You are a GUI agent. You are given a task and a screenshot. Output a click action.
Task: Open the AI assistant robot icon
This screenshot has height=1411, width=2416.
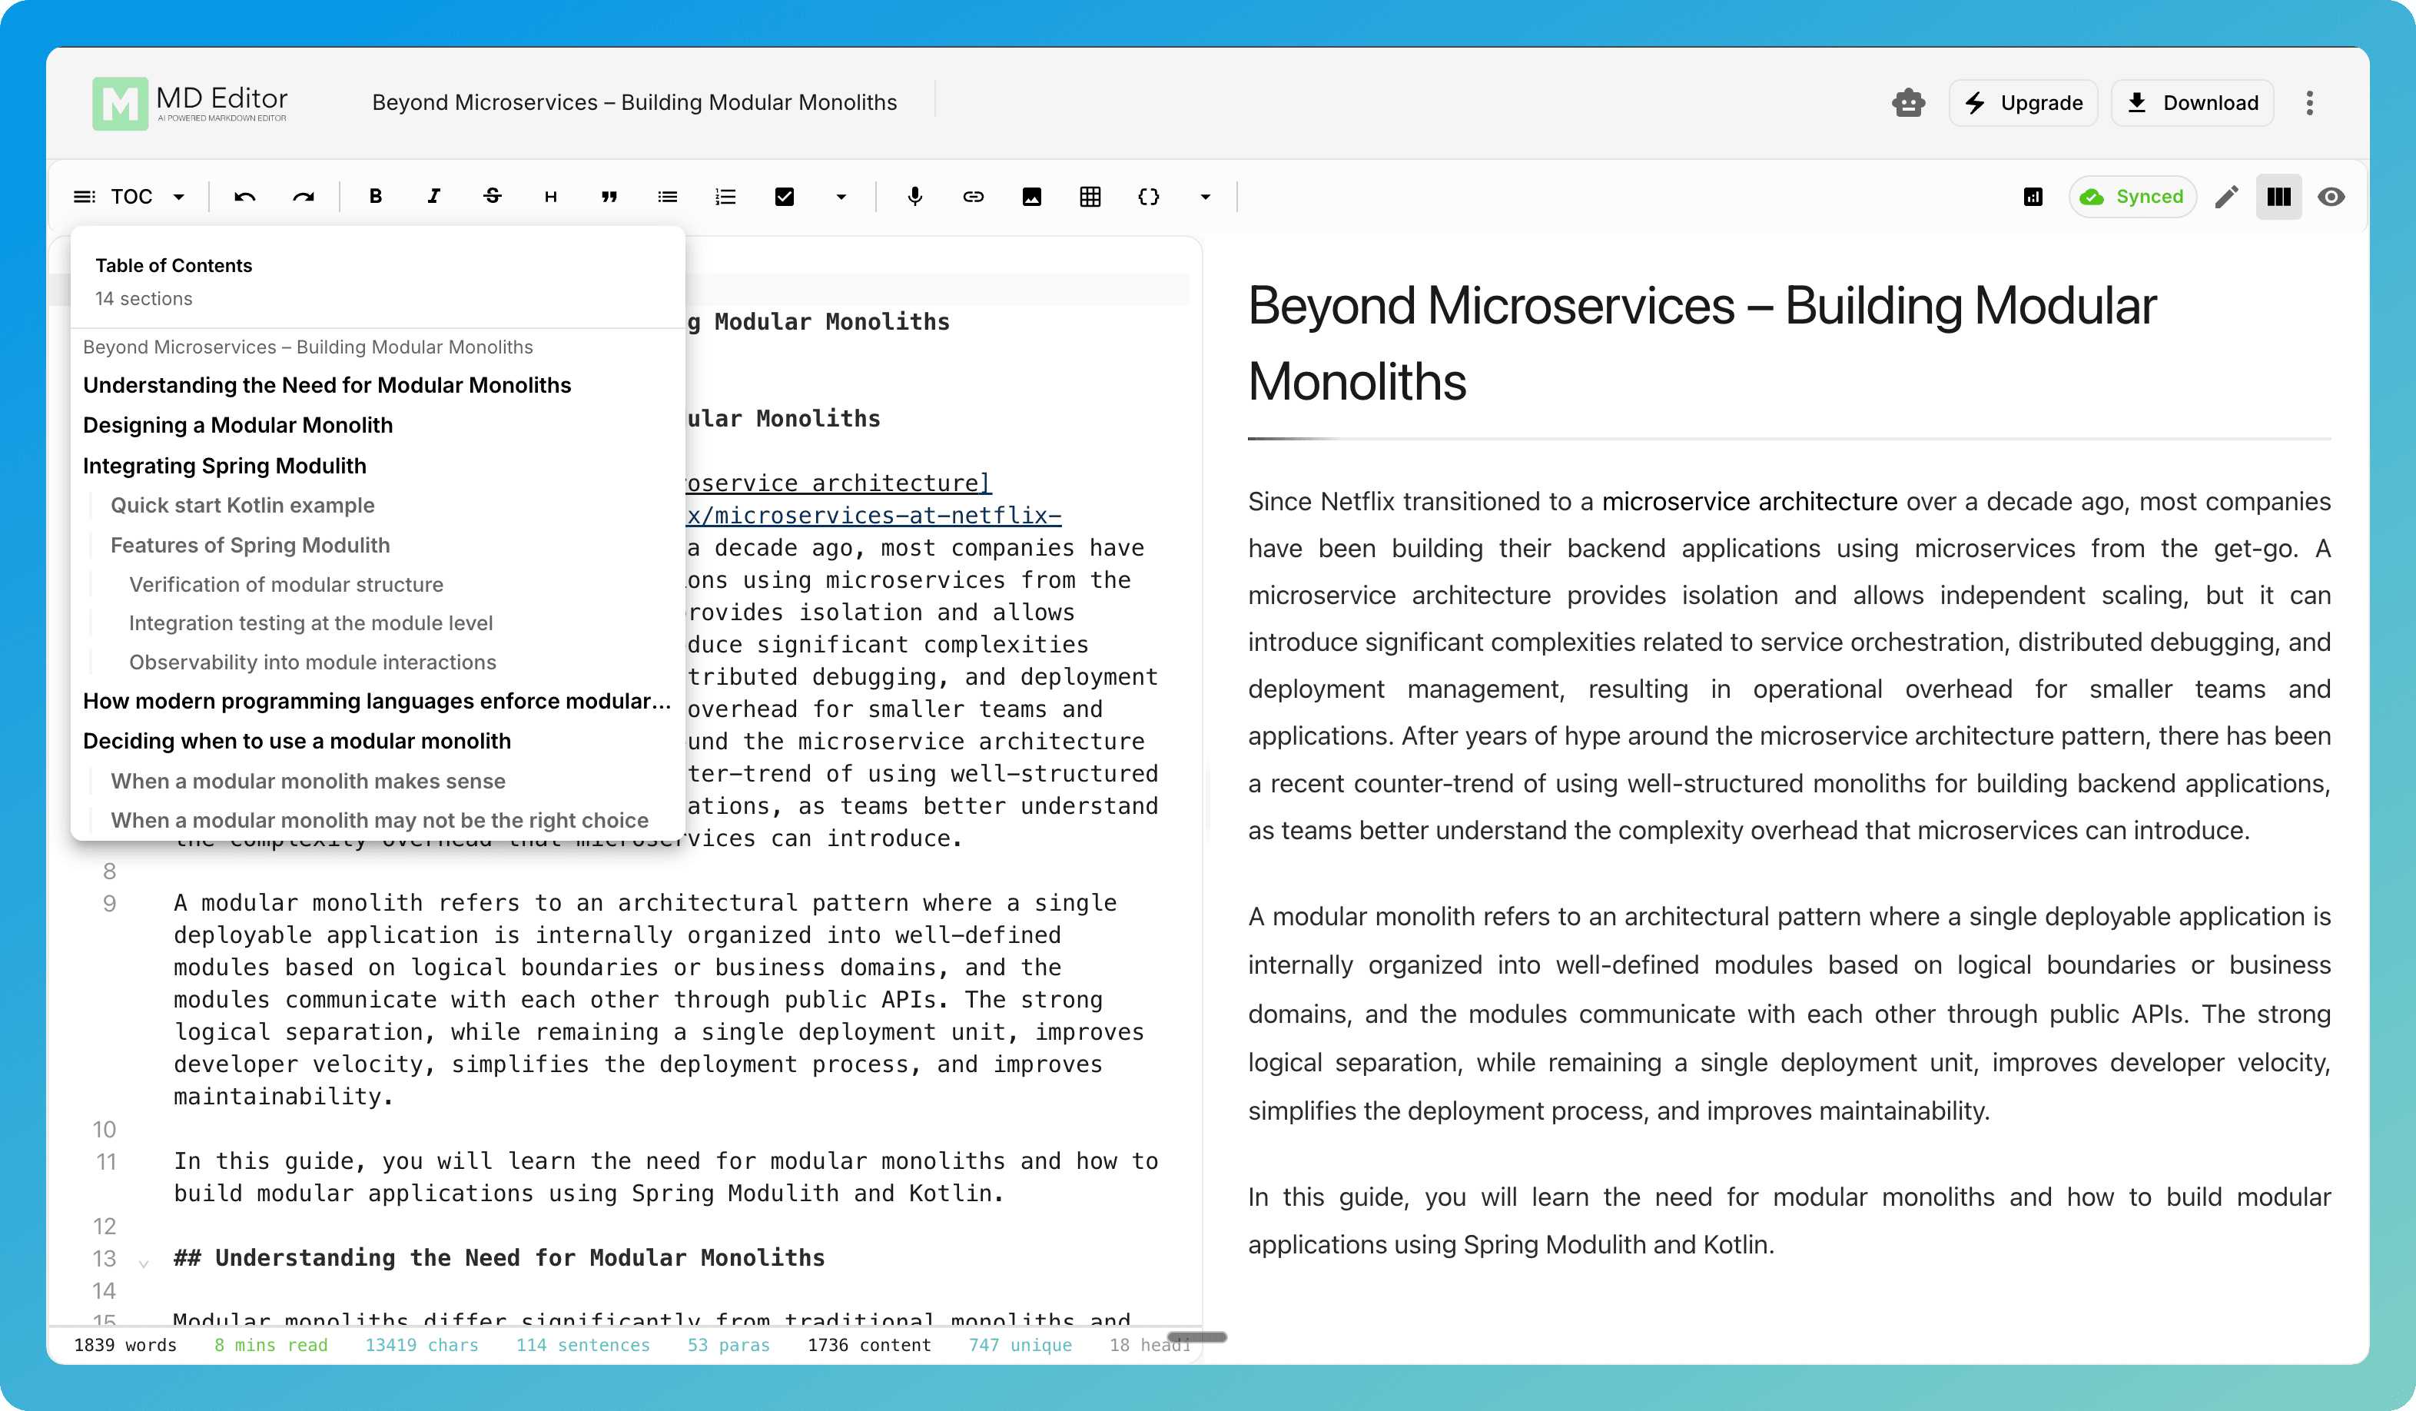(x=1908, y=102)
